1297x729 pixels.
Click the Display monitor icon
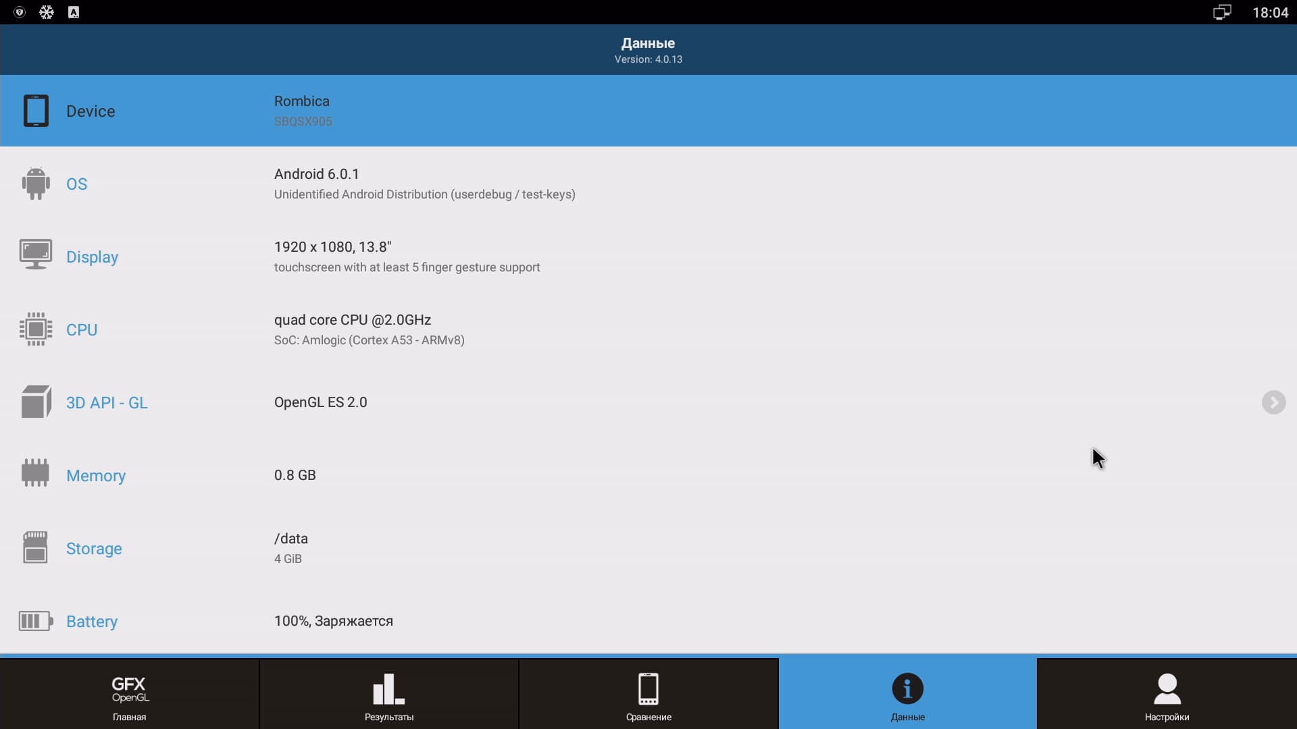(x=36, y=255)
